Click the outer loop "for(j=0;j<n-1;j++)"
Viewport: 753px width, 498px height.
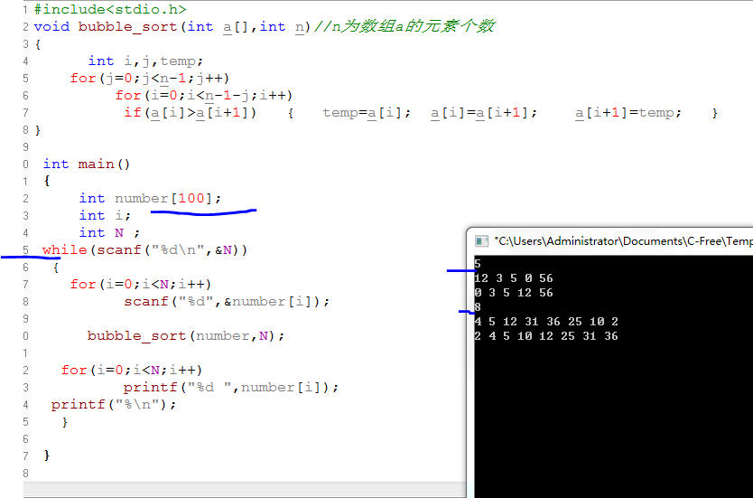click(150, 78)
